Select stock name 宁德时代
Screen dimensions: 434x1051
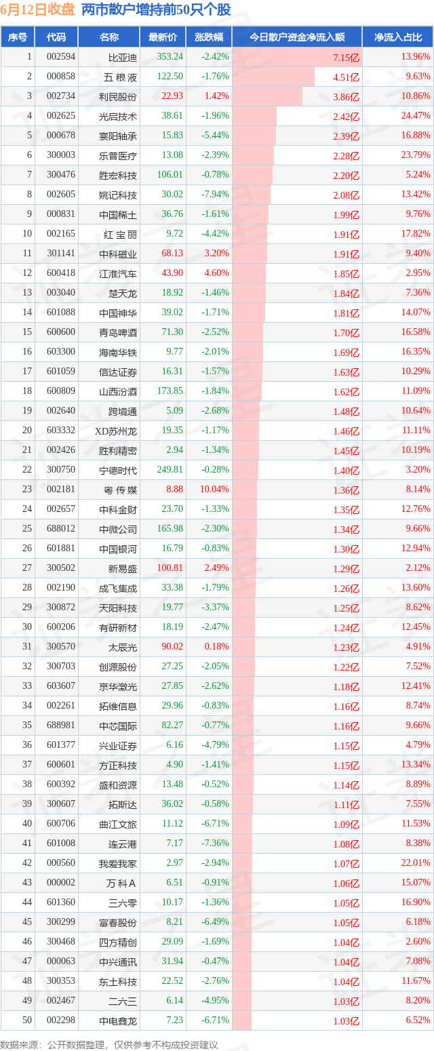pyautogui.click(x=118, y=470)
